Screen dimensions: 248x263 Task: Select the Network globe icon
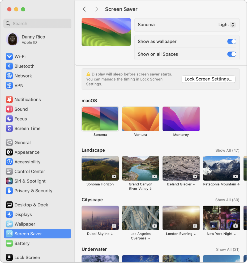coord(9,76)
